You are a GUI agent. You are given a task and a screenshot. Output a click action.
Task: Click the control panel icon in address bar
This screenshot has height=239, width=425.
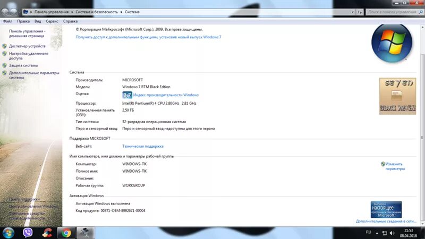pyautogui.click(x=25, y=12)
